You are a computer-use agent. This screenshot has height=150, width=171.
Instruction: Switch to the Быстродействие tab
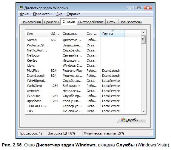[91, 22]
